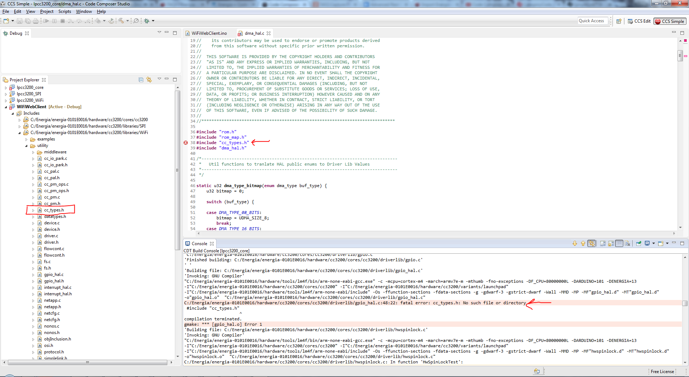Select the middleware folder
Screen dimensions: 689x377
point(55,152)
